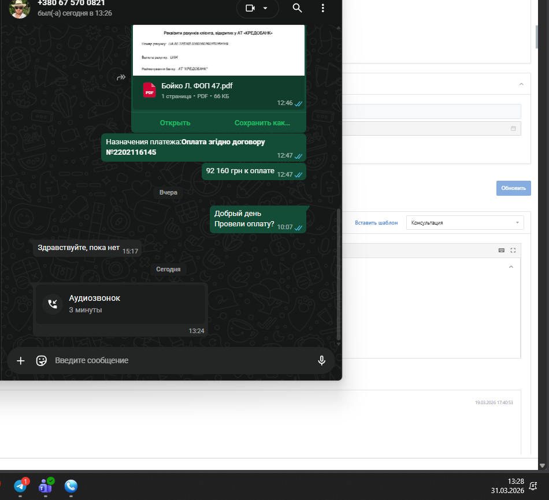Click the first empty CRM input field
This screenshot has height=500, width=549.
[x=431, y=111]
